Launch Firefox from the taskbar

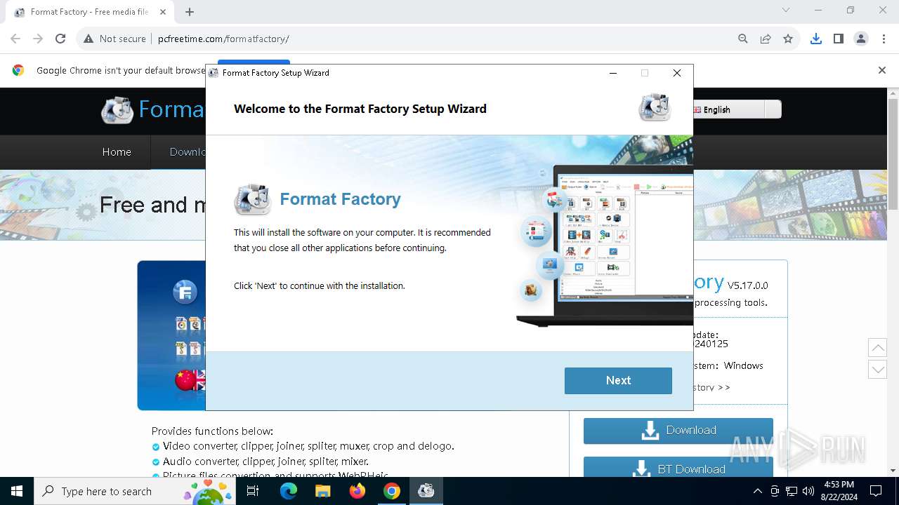pyautogui.click(x=357, y=491)
